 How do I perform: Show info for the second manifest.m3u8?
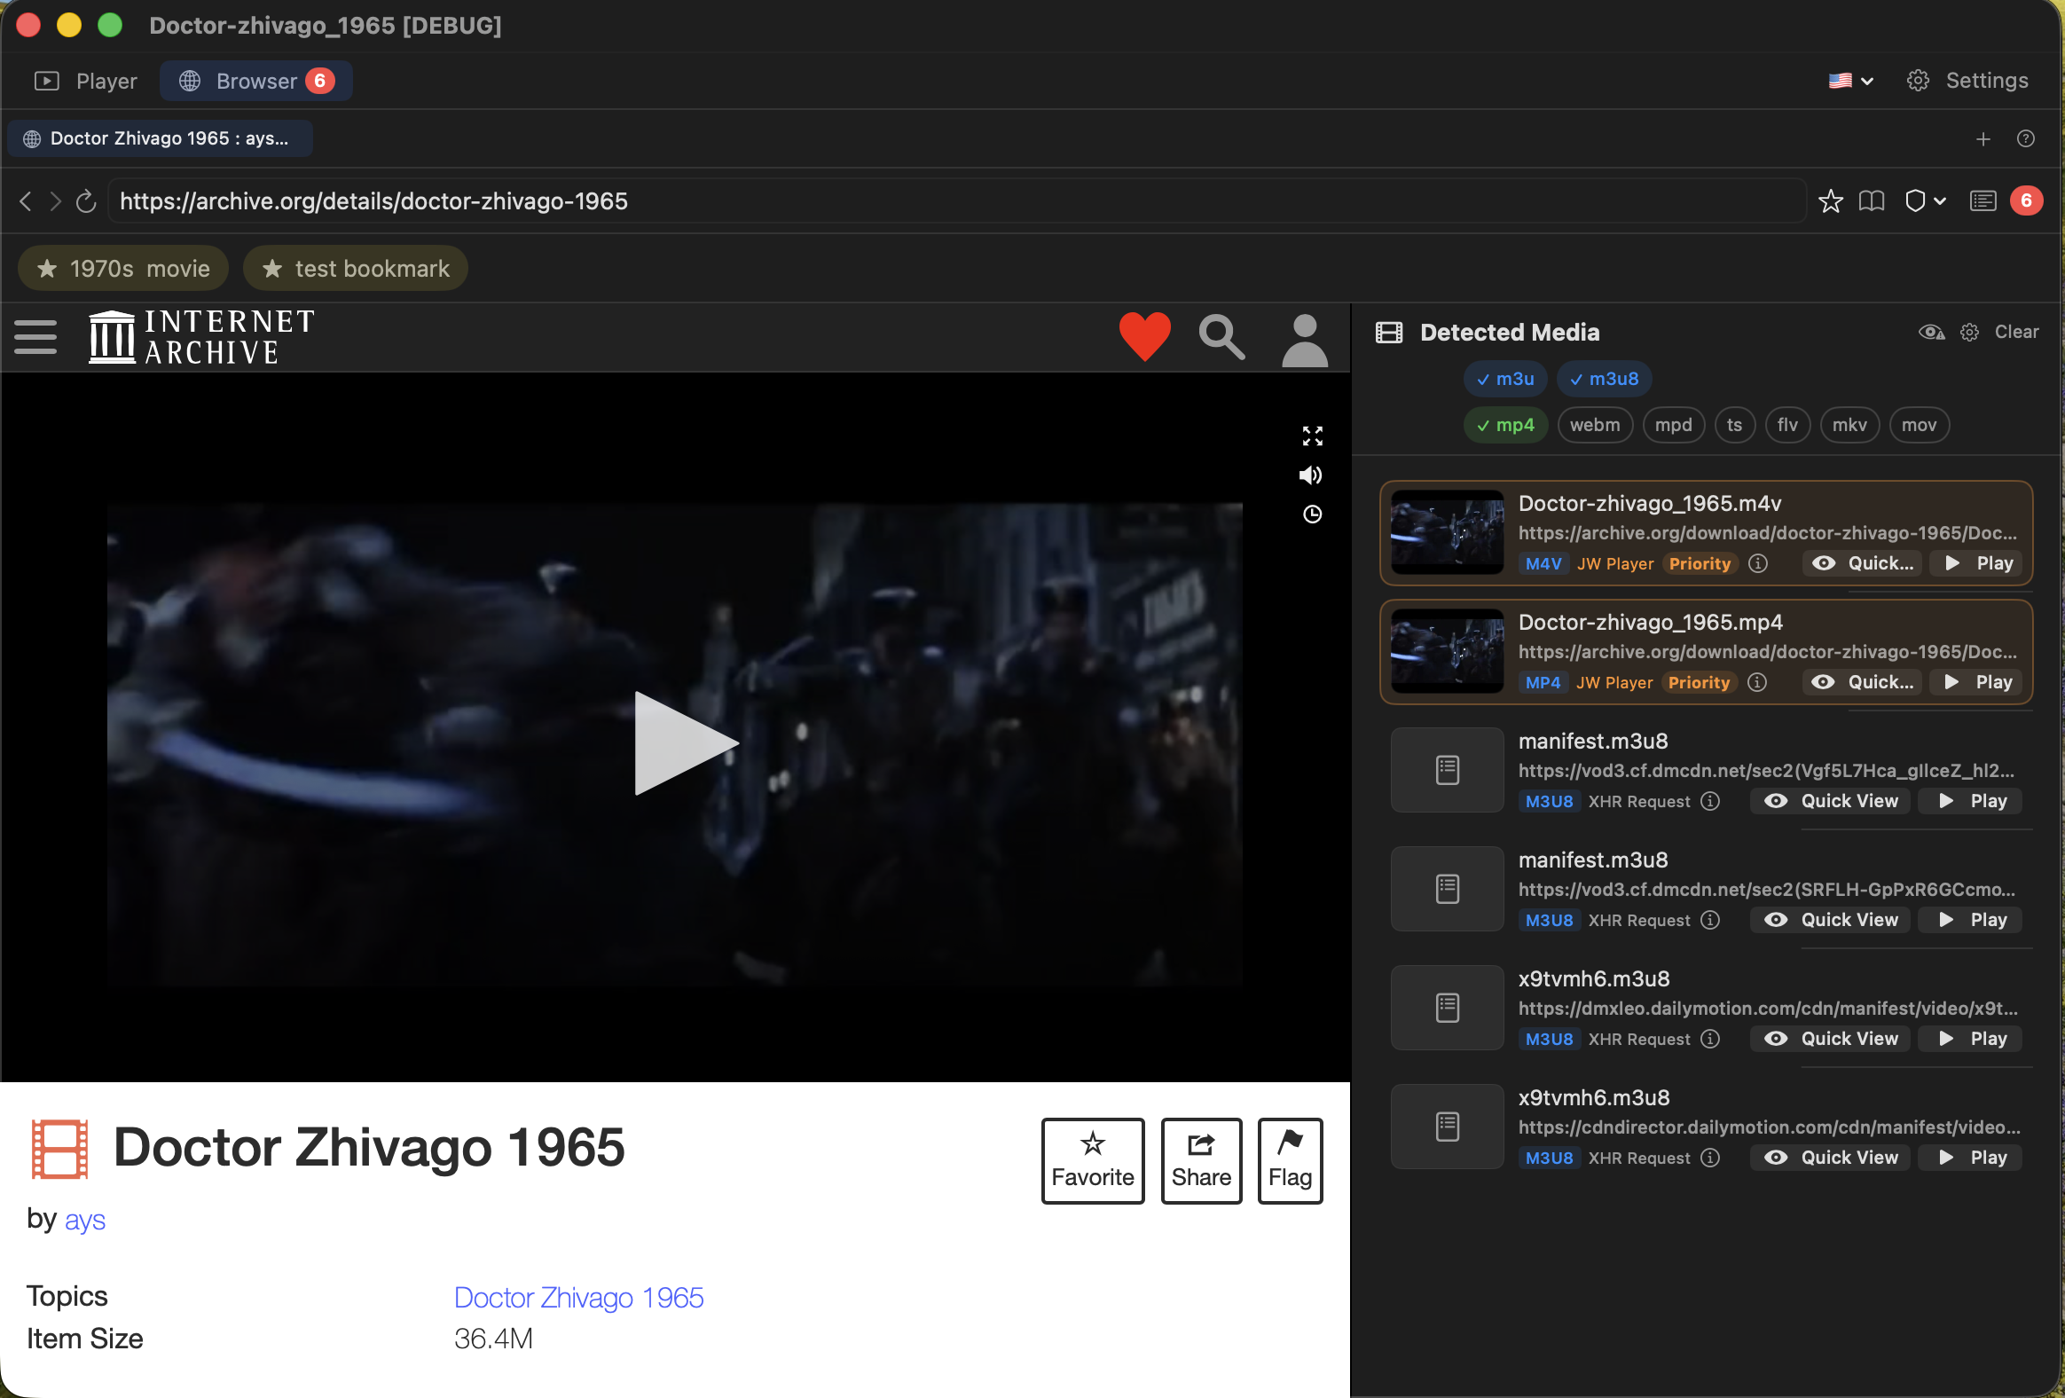[1709, 920]
